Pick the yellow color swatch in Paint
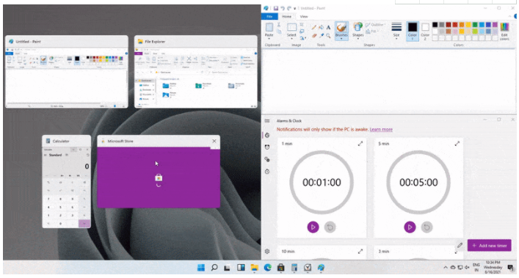Image resolution: width=519 pixels, height=278 pixels. [468, 25]
